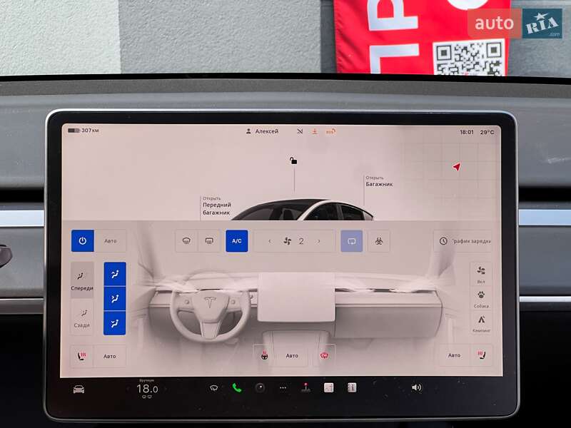
Task: Increase fan speed with right arrow
Action: point(318,240)
